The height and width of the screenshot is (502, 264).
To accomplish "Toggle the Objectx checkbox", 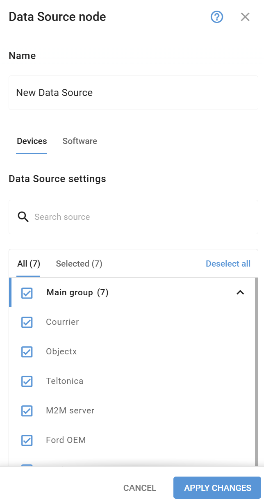I will 27,352.
